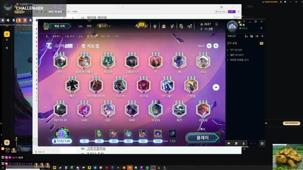Screen dimensions: 303x170
Task: Select the 아우렐리온 솔 champion hexagon
Action: 96,85
